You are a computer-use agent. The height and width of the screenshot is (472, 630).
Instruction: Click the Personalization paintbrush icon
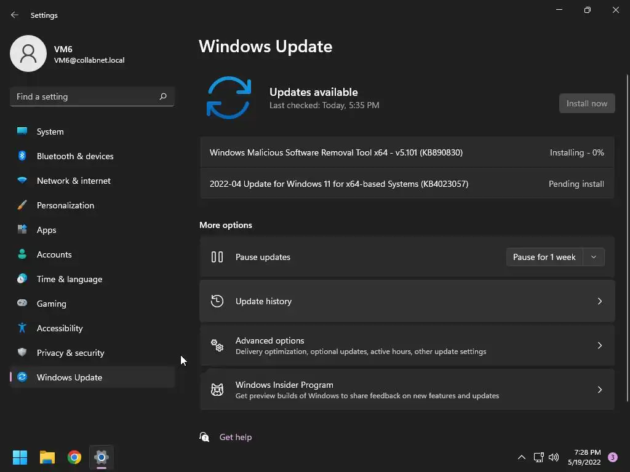coord(22,205)
